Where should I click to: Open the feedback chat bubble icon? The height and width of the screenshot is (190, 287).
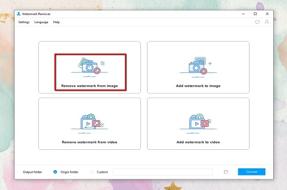click(257, 22)
